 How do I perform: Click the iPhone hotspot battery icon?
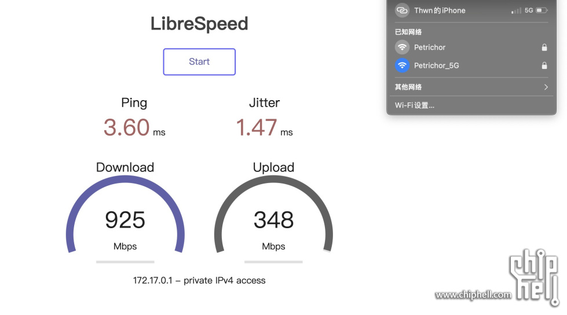tap(542, 10)
